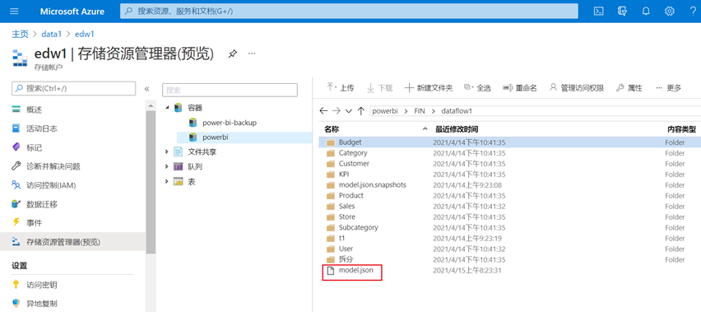
Task: Click the 属性 properties button
Action: (629, 88)
